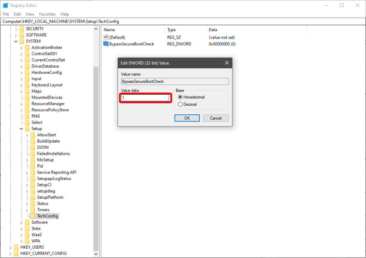This screenshot has width=366, height=258.
Task: Click the SYSTEM folder icon
Action: [x=22, y=41]
